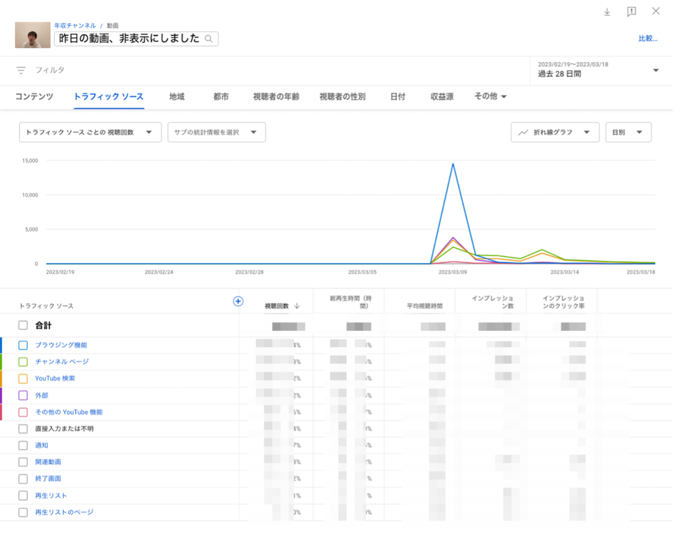The image size is (674, 539).
Task: Close the analytics panel with X
Action: [656, 11]
